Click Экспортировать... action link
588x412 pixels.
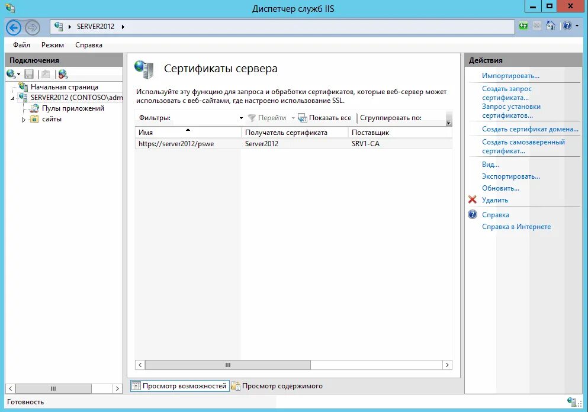pos(511,176)
